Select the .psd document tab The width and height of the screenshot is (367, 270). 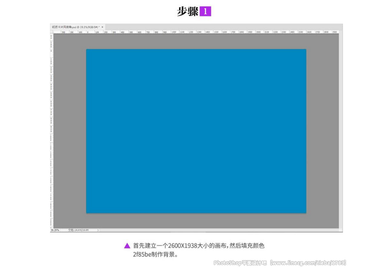click(77, 27)
